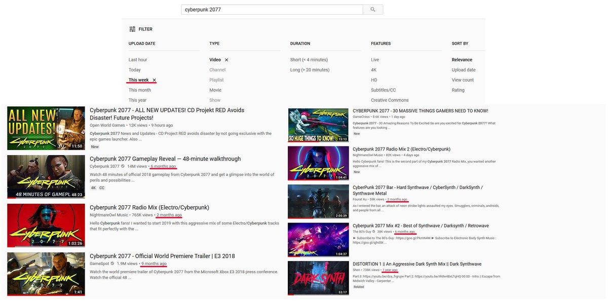Screen dimensions: 608x301
Task: Click the 4K badge on Gameplay Reveal
Action: point(93,187)
